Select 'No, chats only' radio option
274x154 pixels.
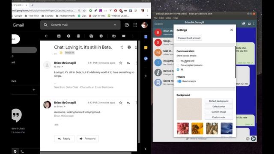[178, 61]
